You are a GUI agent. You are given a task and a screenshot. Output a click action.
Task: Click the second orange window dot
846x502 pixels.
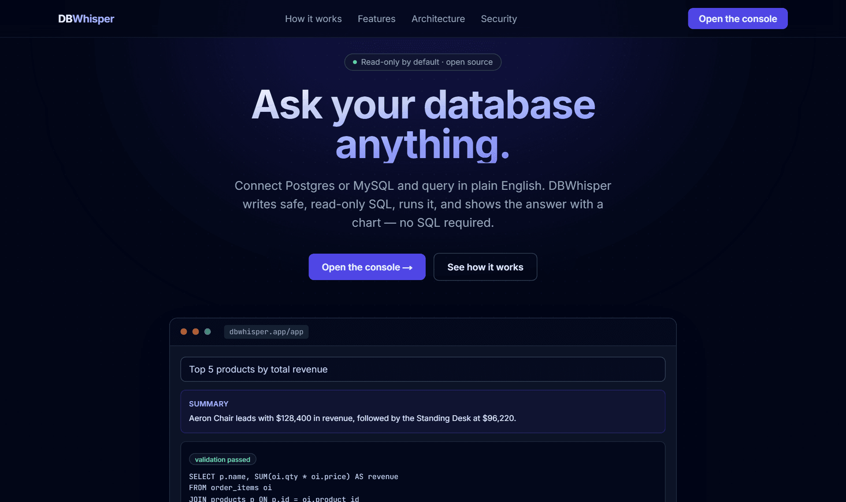[x=196, y=332]
